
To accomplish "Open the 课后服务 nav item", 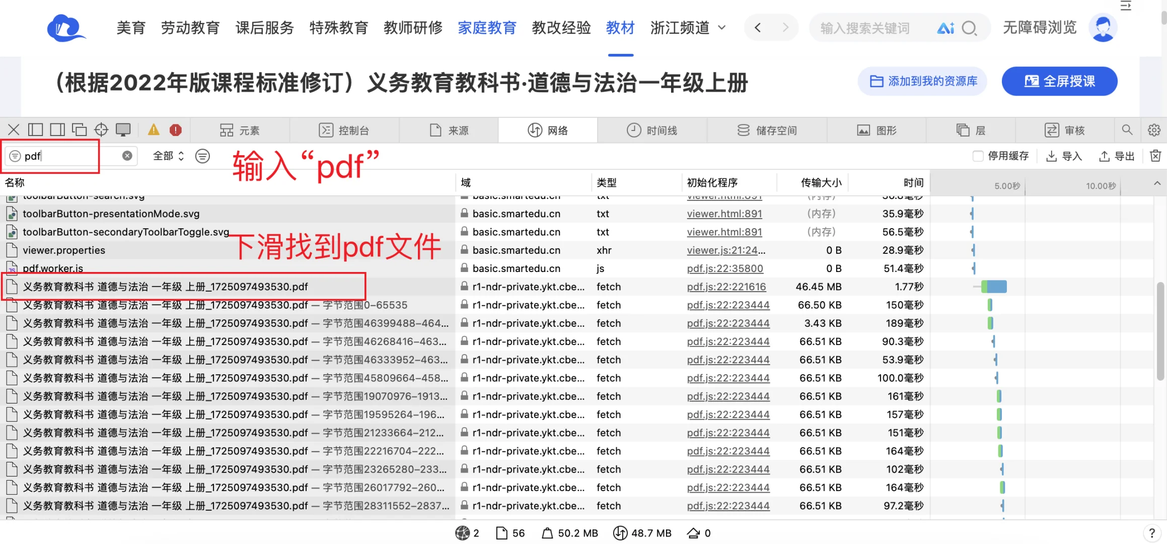I will (265, 28).
